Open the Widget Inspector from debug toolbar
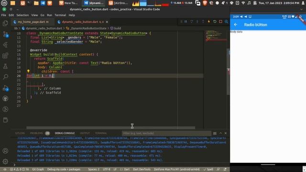Image resolution: width=306 pixels, height=172 pixels. pos(226,21)
